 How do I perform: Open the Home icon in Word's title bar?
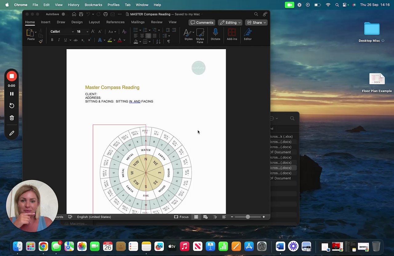(x=74, y=14)
